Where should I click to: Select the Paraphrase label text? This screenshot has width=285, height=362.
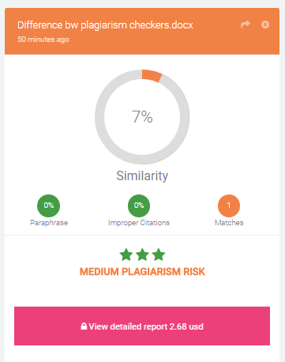(49, 223)
